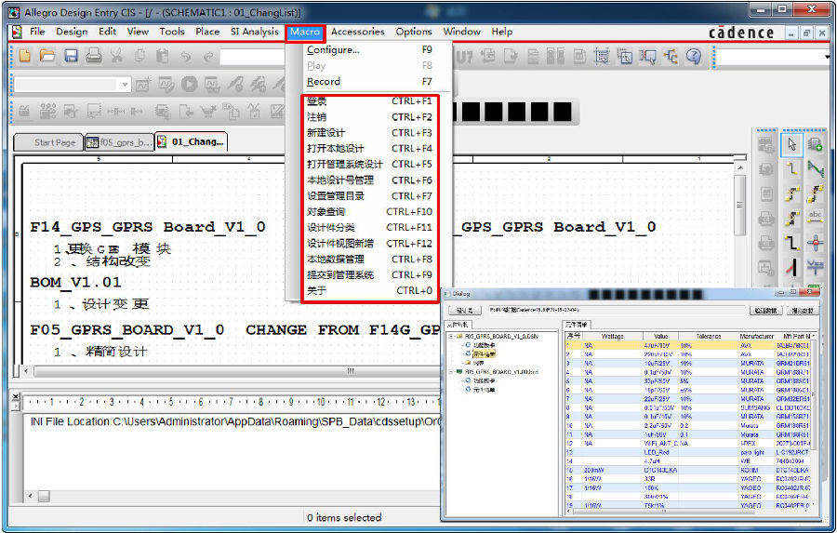The height and width of the screenshot is (533, 837).
Task: Switch to the f05_gprs_b... tab
Action: 120,142
